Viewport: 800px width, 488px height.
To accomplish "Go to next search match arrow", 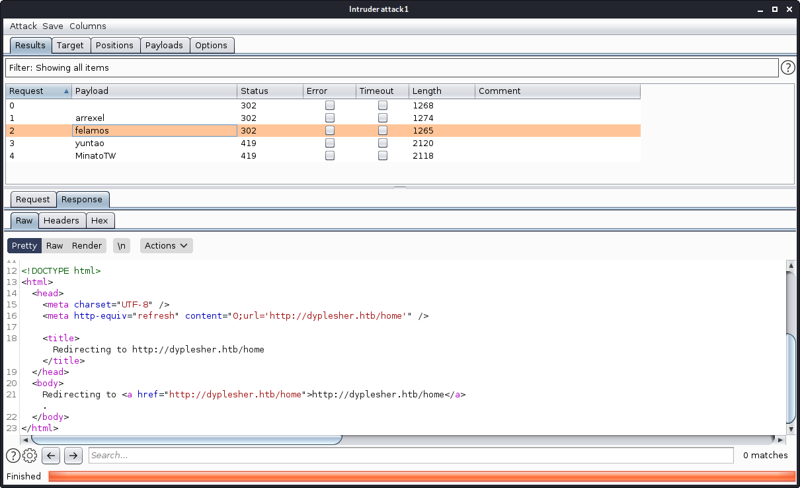I will pos(73,455).
